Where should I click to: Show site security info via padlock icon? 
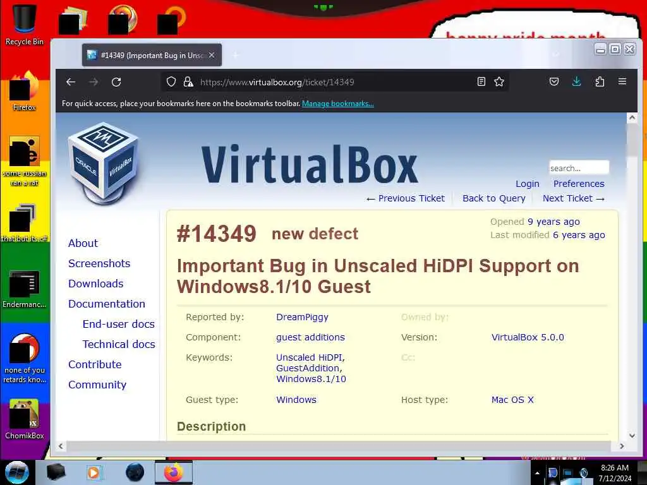point(188,81)
